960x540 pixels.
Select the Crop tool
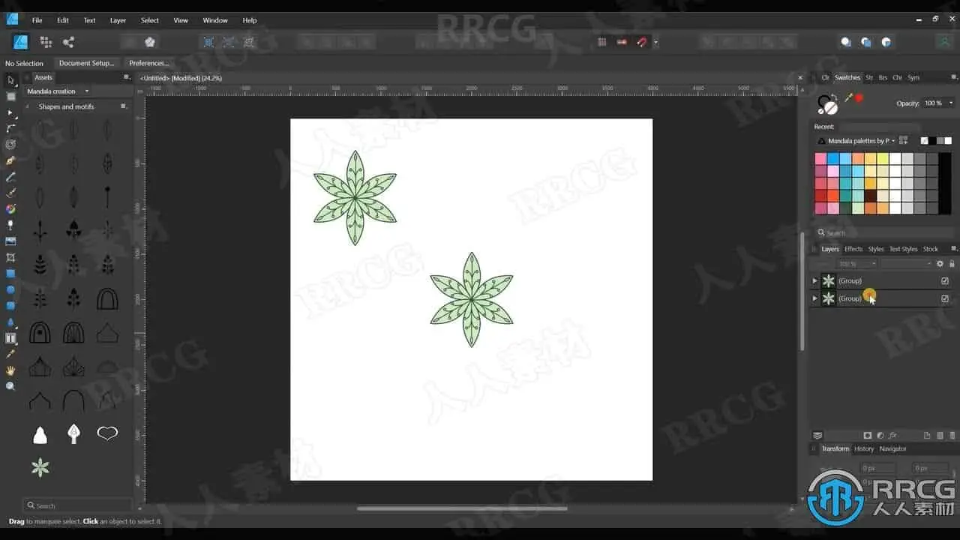point(10,257)
